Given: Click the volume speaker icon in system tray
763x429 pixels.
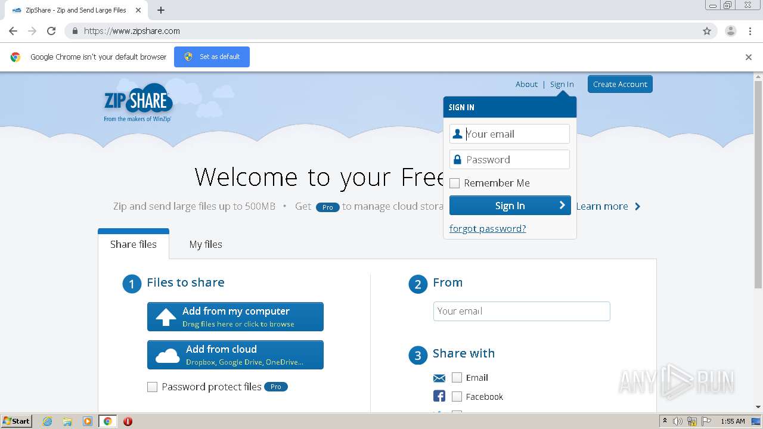Looking at the screenshot, I should tap(678, 421).
